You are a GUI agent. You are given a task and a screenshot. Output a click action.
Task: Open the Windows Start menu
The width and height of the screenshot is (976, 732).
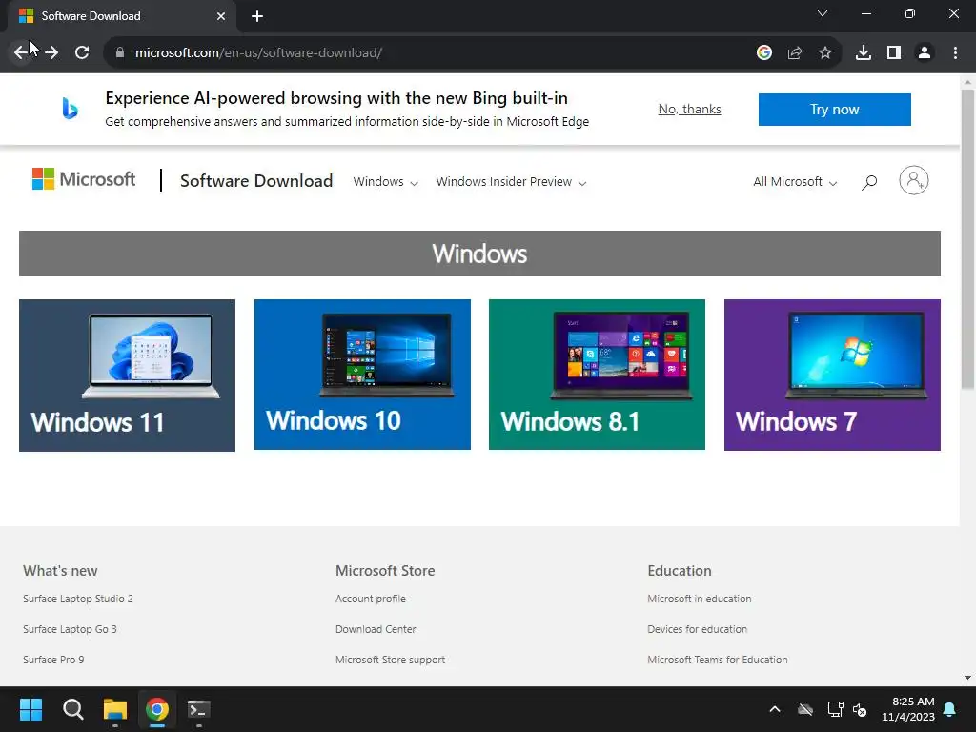tap(30, 709)
